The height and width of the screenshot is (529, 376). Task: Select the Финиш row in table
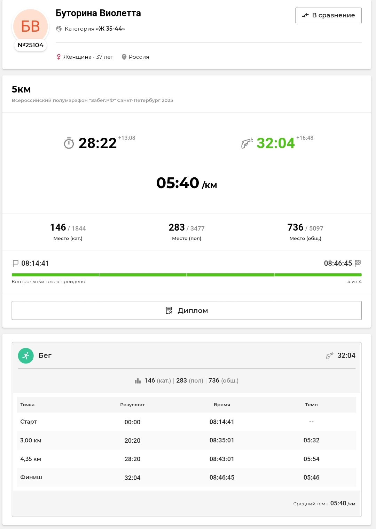[187, 478]
